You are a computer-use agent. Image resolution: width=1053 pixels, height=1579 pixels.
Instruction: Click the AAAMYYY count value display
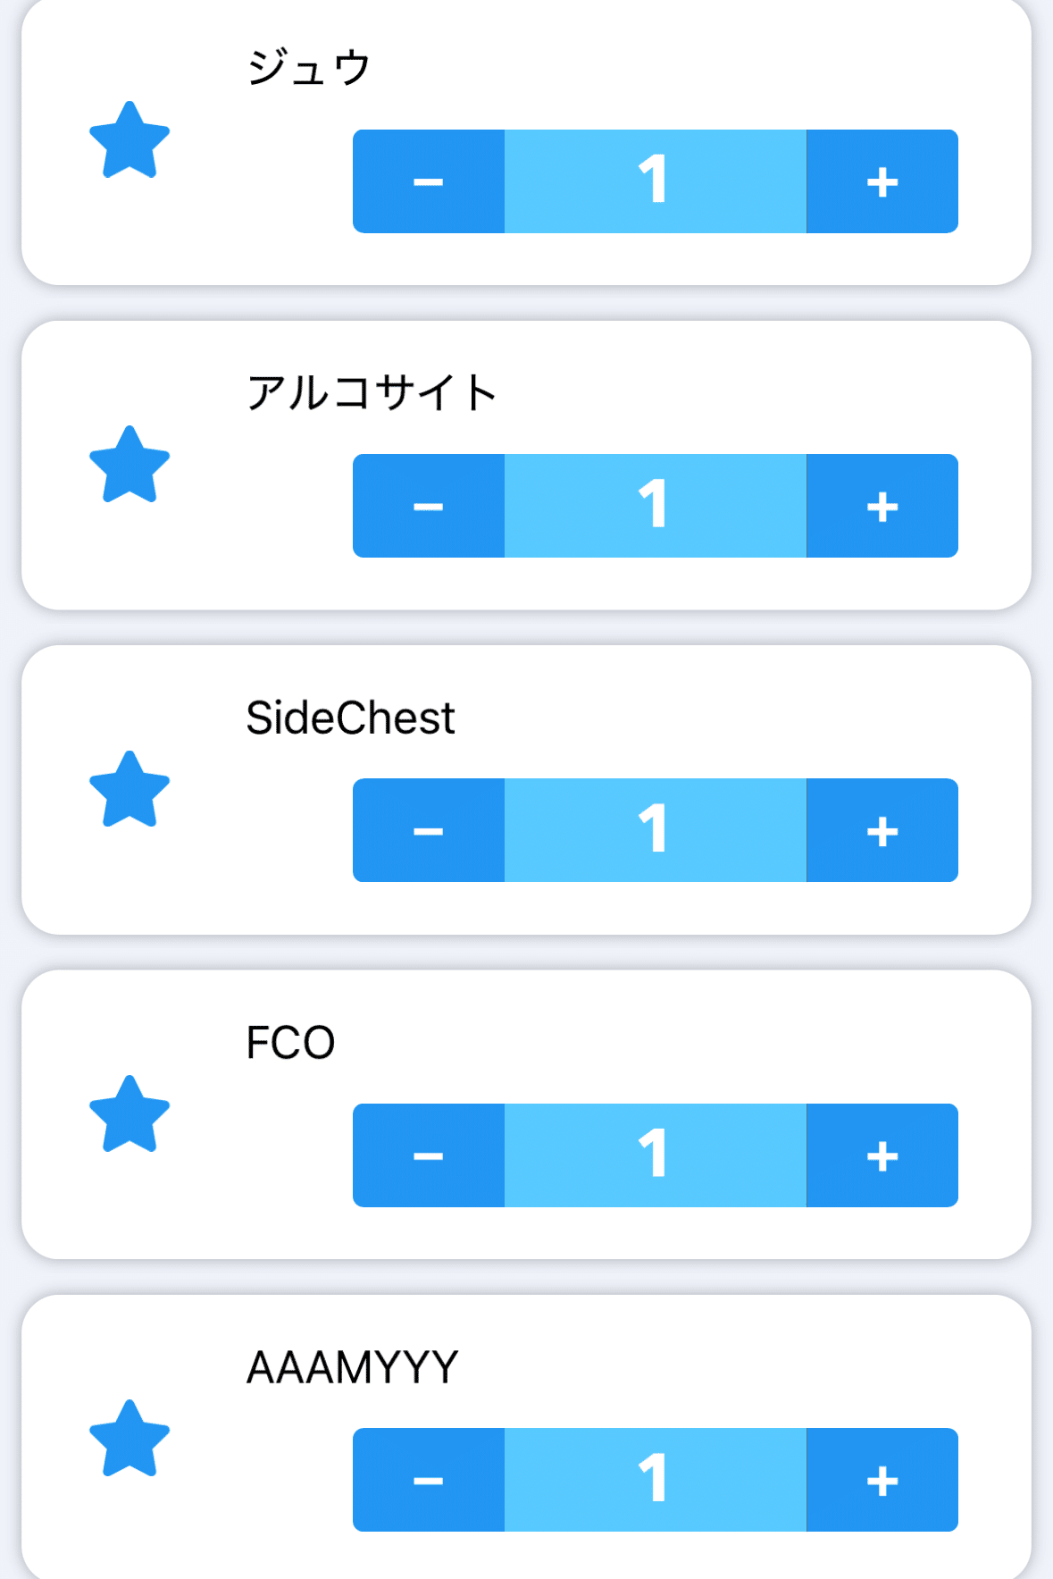[655, 1480]
